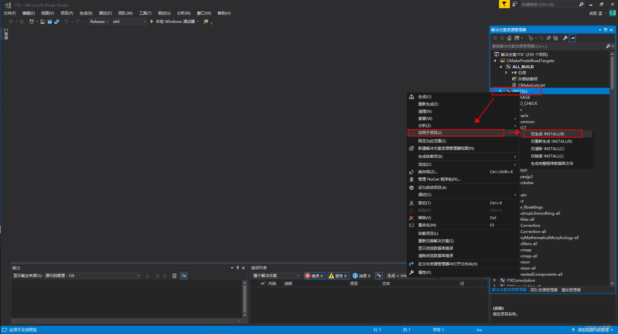Select the solution 'ITK' root node

pyautogui.click(x=524, y=55)
